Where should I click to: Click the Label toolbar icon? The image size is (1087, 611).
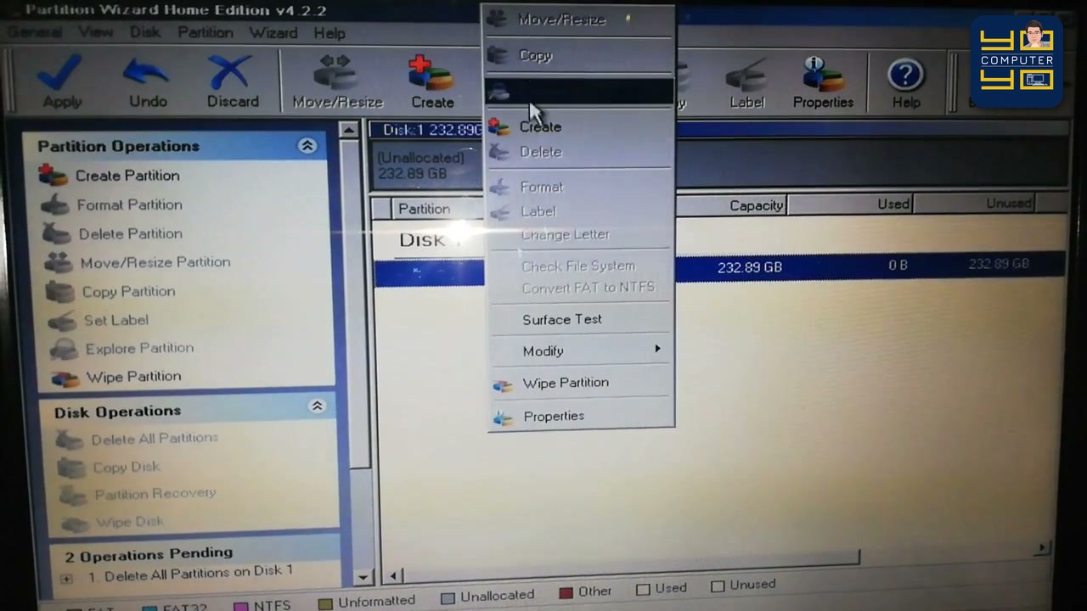coord(746,85)
